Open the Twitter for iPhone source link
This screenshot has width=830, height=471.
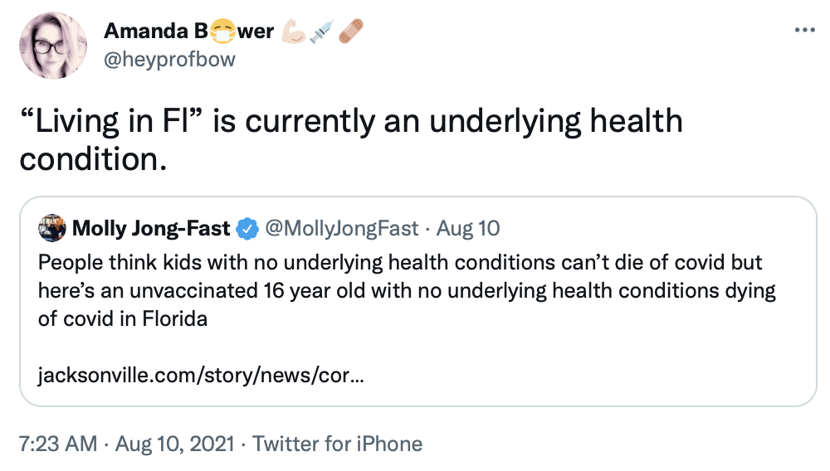pyautogui.click(x=337, y=444)
